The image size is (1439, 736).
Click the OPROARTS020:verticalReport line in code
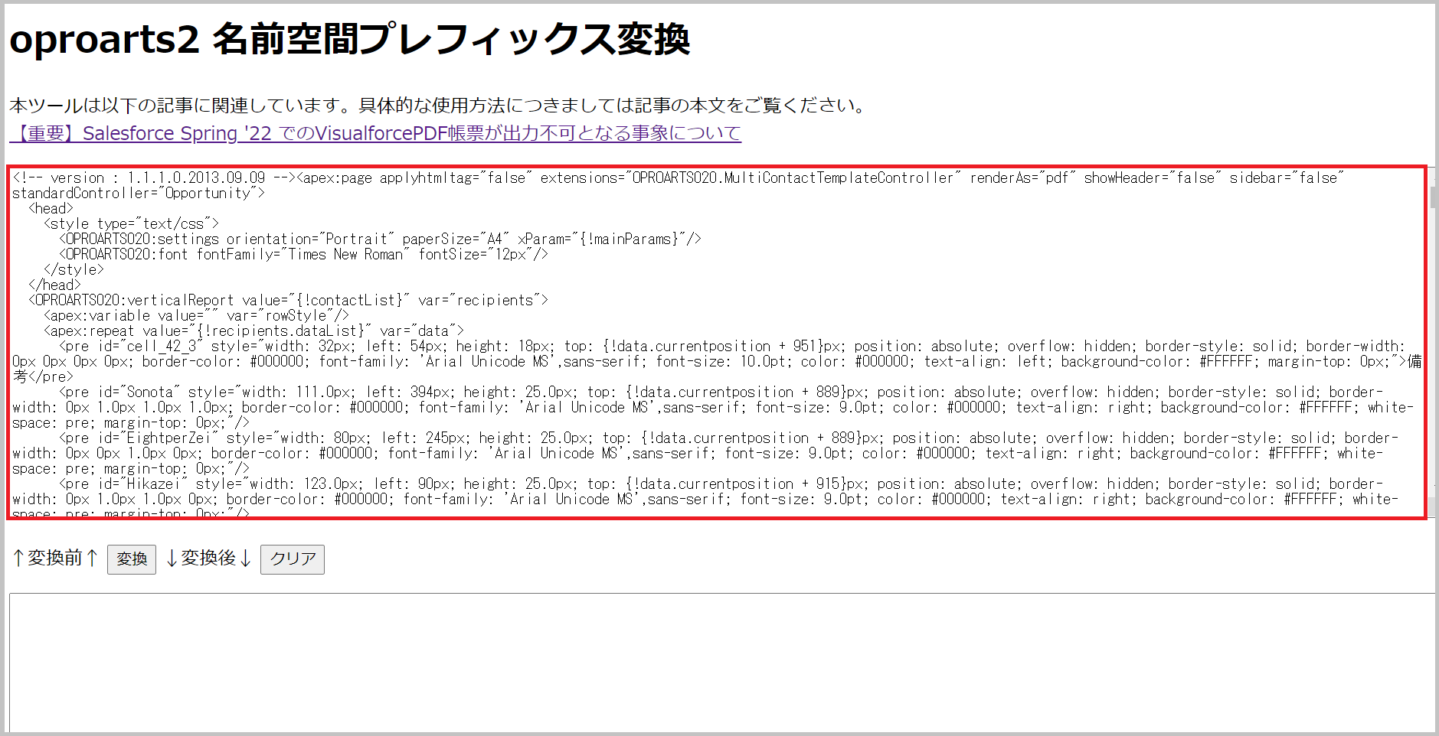tap(288, 300)
